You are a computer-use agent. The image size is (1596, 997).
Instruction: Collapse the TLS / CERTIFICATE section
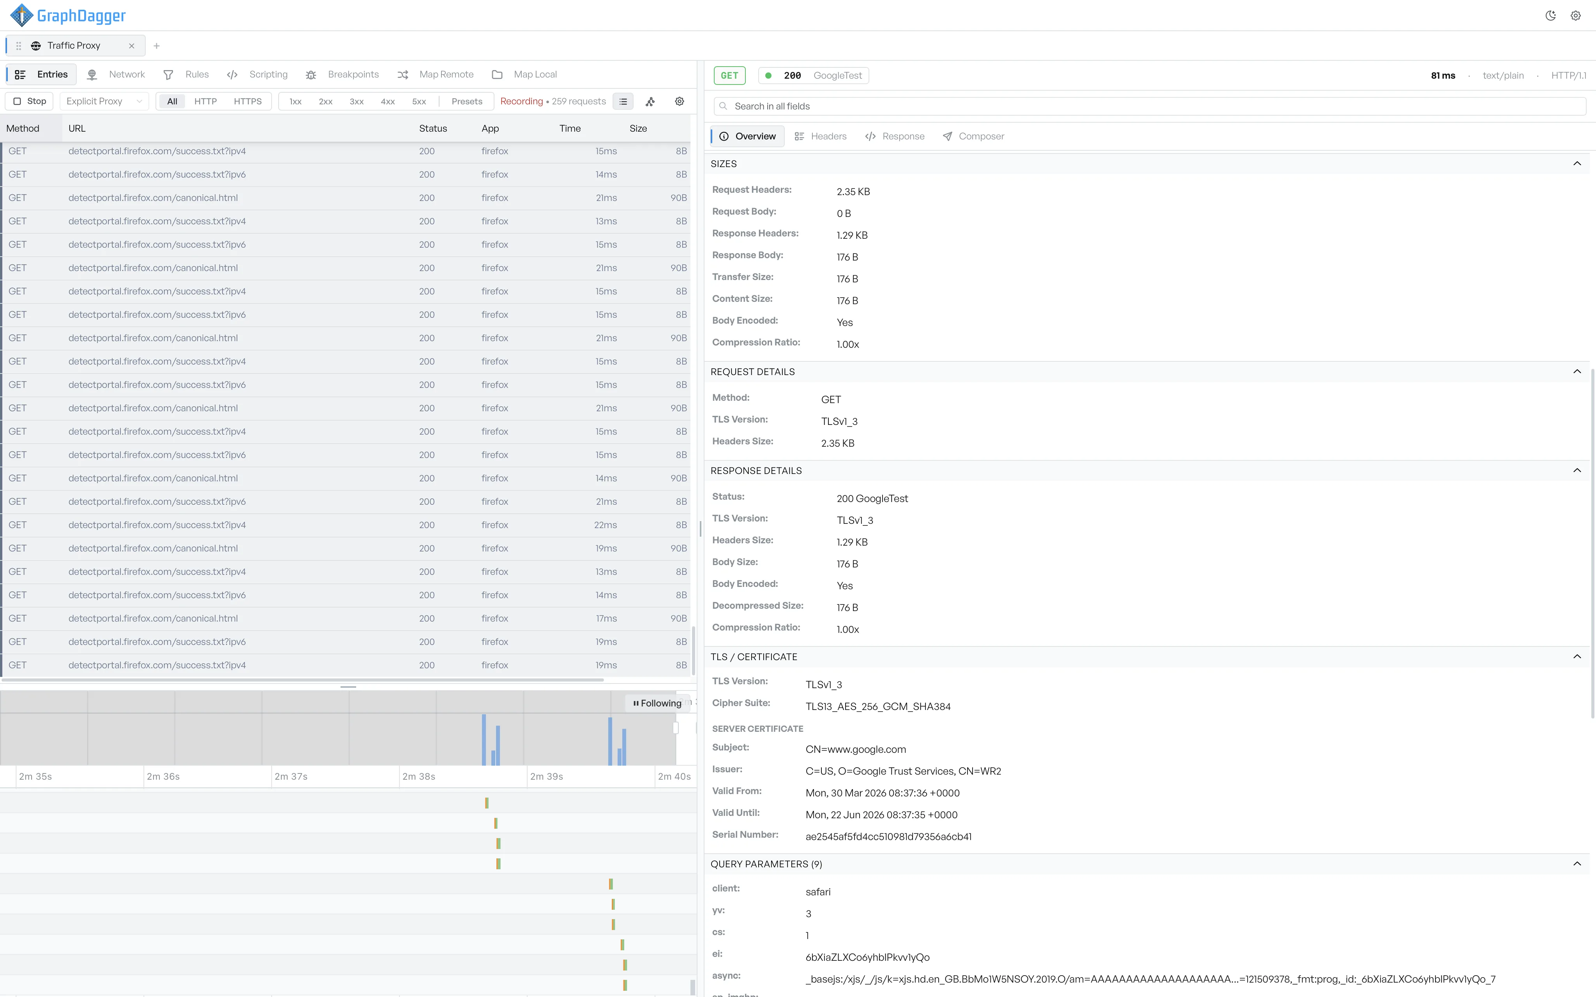1577,657
